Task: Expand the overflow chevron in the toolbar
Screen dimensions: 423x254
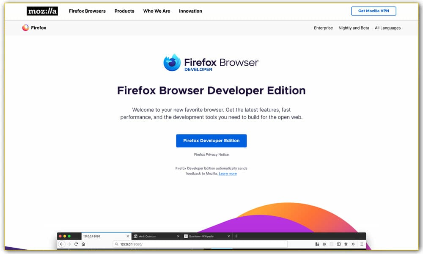Action: coord(354,244)
